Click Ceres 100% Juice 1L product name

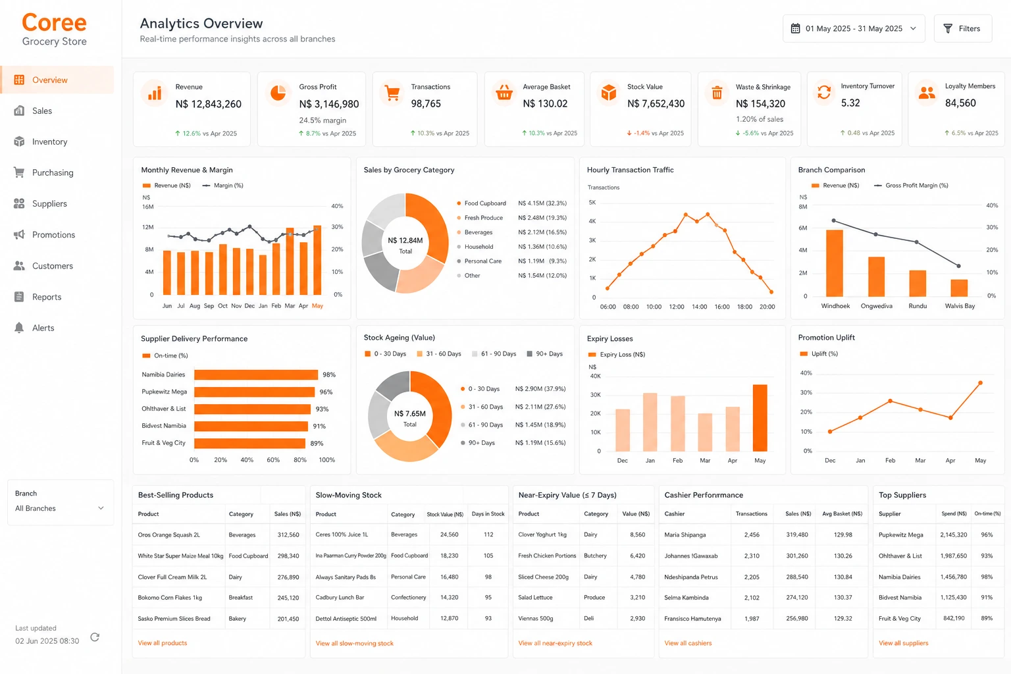tap(342, 534)
